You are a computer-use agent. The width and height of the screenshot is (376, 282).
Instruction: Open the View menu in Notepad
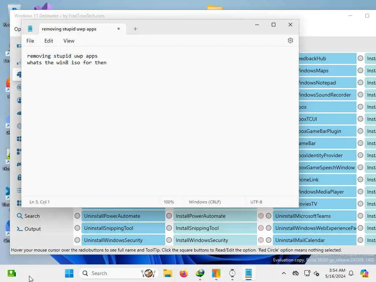(69, 41)
